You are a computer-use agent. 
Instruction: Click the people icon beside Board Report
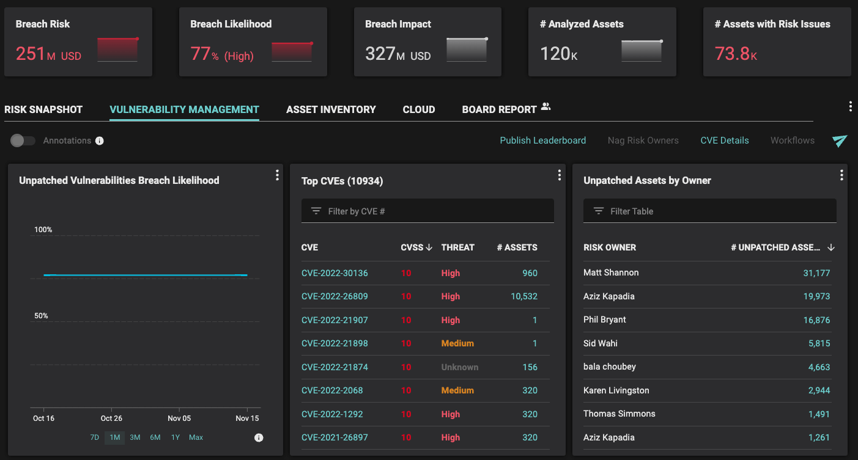(x=546, y=106)
